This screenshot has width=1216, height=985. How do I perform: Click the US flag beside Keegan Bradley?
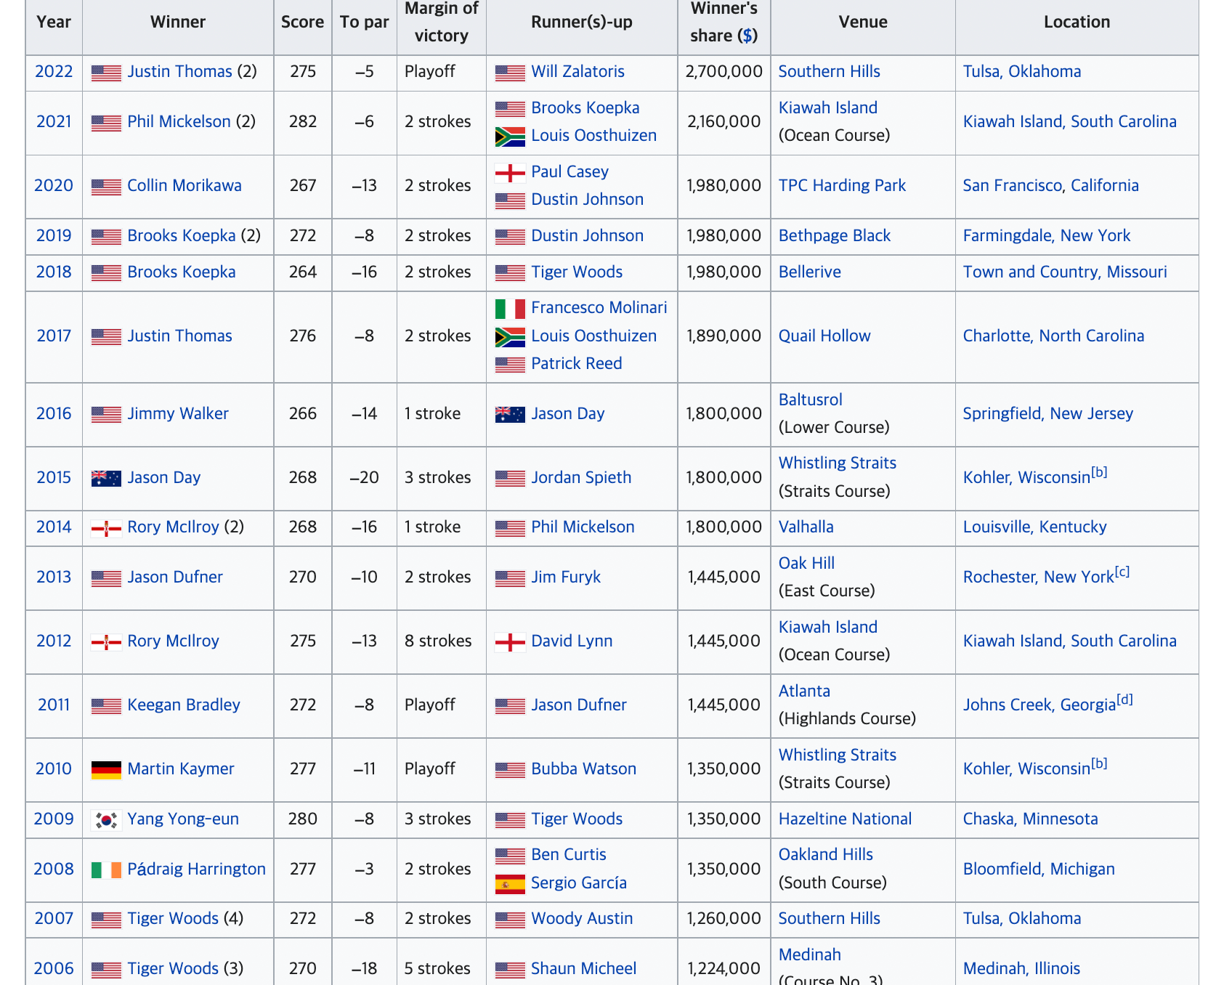click(x=106, y=706)
